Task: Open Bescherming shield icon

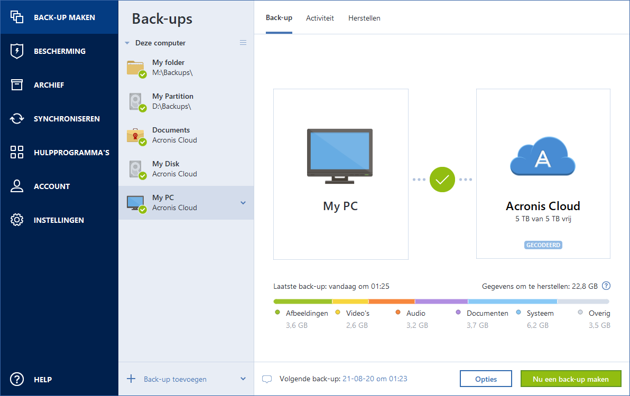Action: tap(17, 51)
